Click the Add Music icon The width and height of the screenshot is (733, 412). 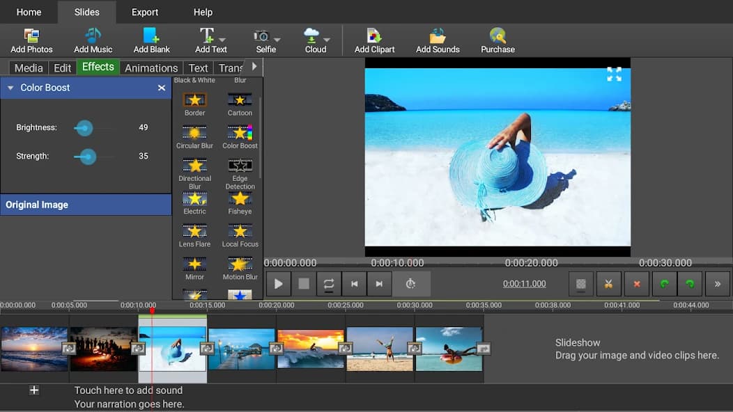pos(93,36)
